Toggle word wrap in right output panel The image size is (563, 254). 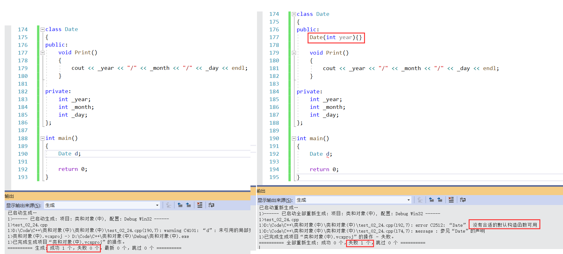pyautogui.click(x=463, y=200)
